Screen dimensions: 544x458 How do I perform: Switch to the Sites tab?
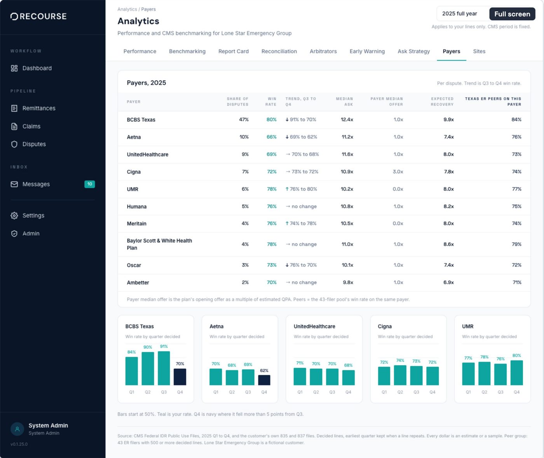tap(479, 51)
